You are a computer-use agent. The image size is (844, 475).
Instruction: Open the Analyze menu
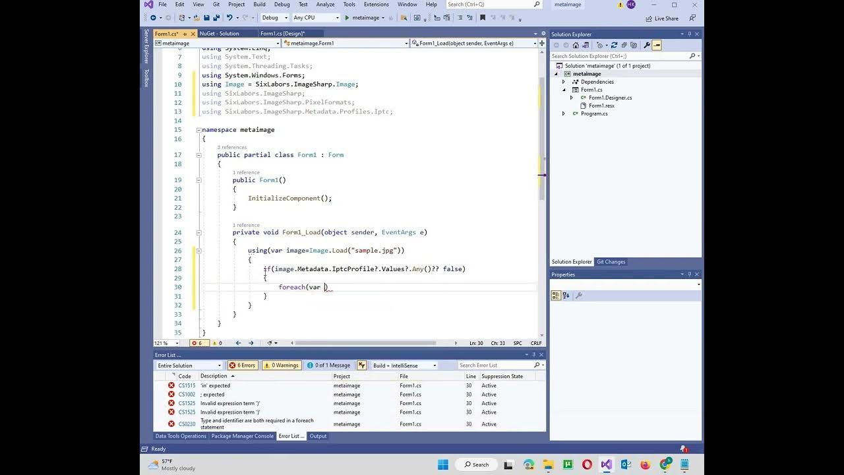(325, 5)
